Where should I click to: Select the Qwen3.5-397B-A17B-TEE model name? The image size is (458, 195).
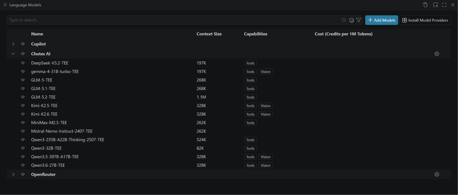(x=55, y=157)
